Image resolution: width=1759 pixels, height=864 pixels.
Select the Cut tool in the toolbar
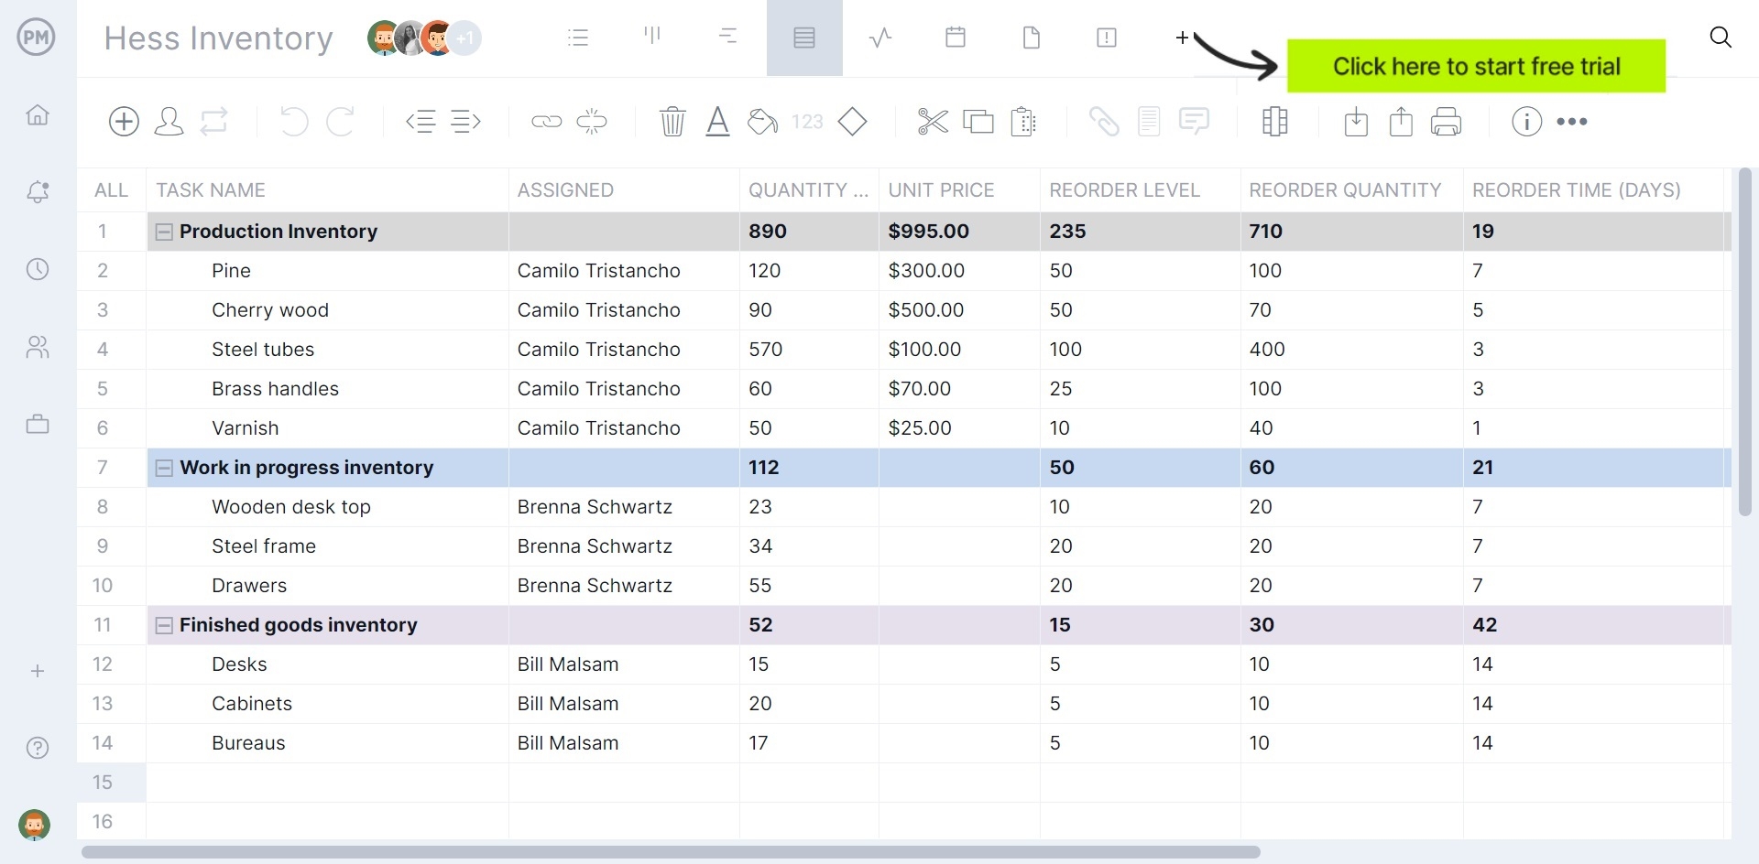click(x=932, y=121)
